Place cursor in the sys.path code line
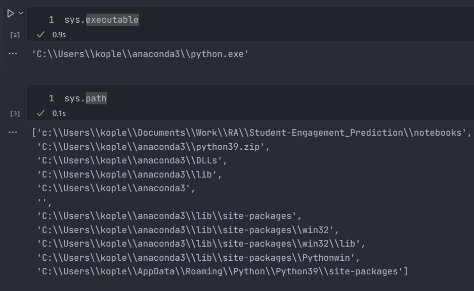474x291 pixels. (x=85, y=98)
